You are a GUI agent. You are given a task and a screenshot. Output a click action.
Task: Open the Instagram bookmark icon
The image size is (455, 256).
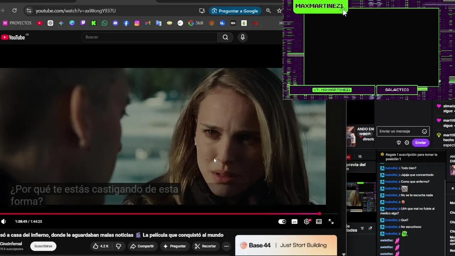(137, 23)
